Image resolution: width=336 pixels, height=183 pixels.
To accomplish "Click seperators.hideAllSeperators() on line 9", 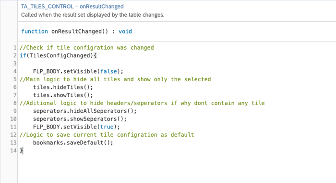I will [x=84, y=111].
